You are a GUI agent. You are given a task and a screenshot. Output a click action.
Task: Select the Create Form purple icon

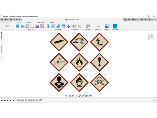(x=37, y=26)
